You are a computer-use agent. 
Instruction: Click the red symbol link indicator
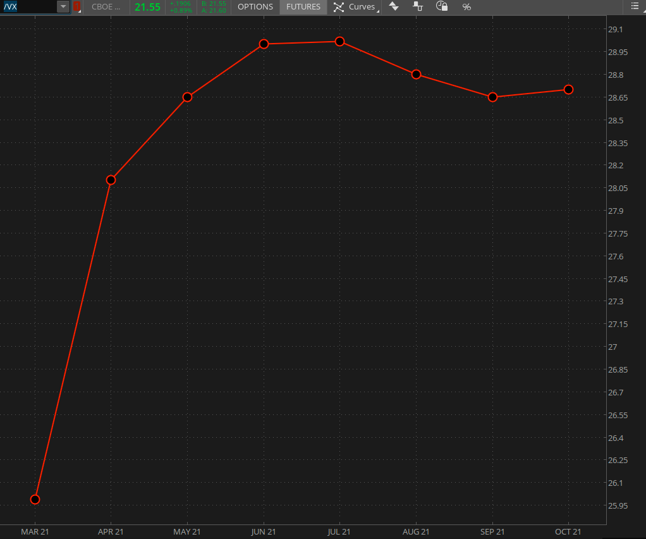[77, 7]
